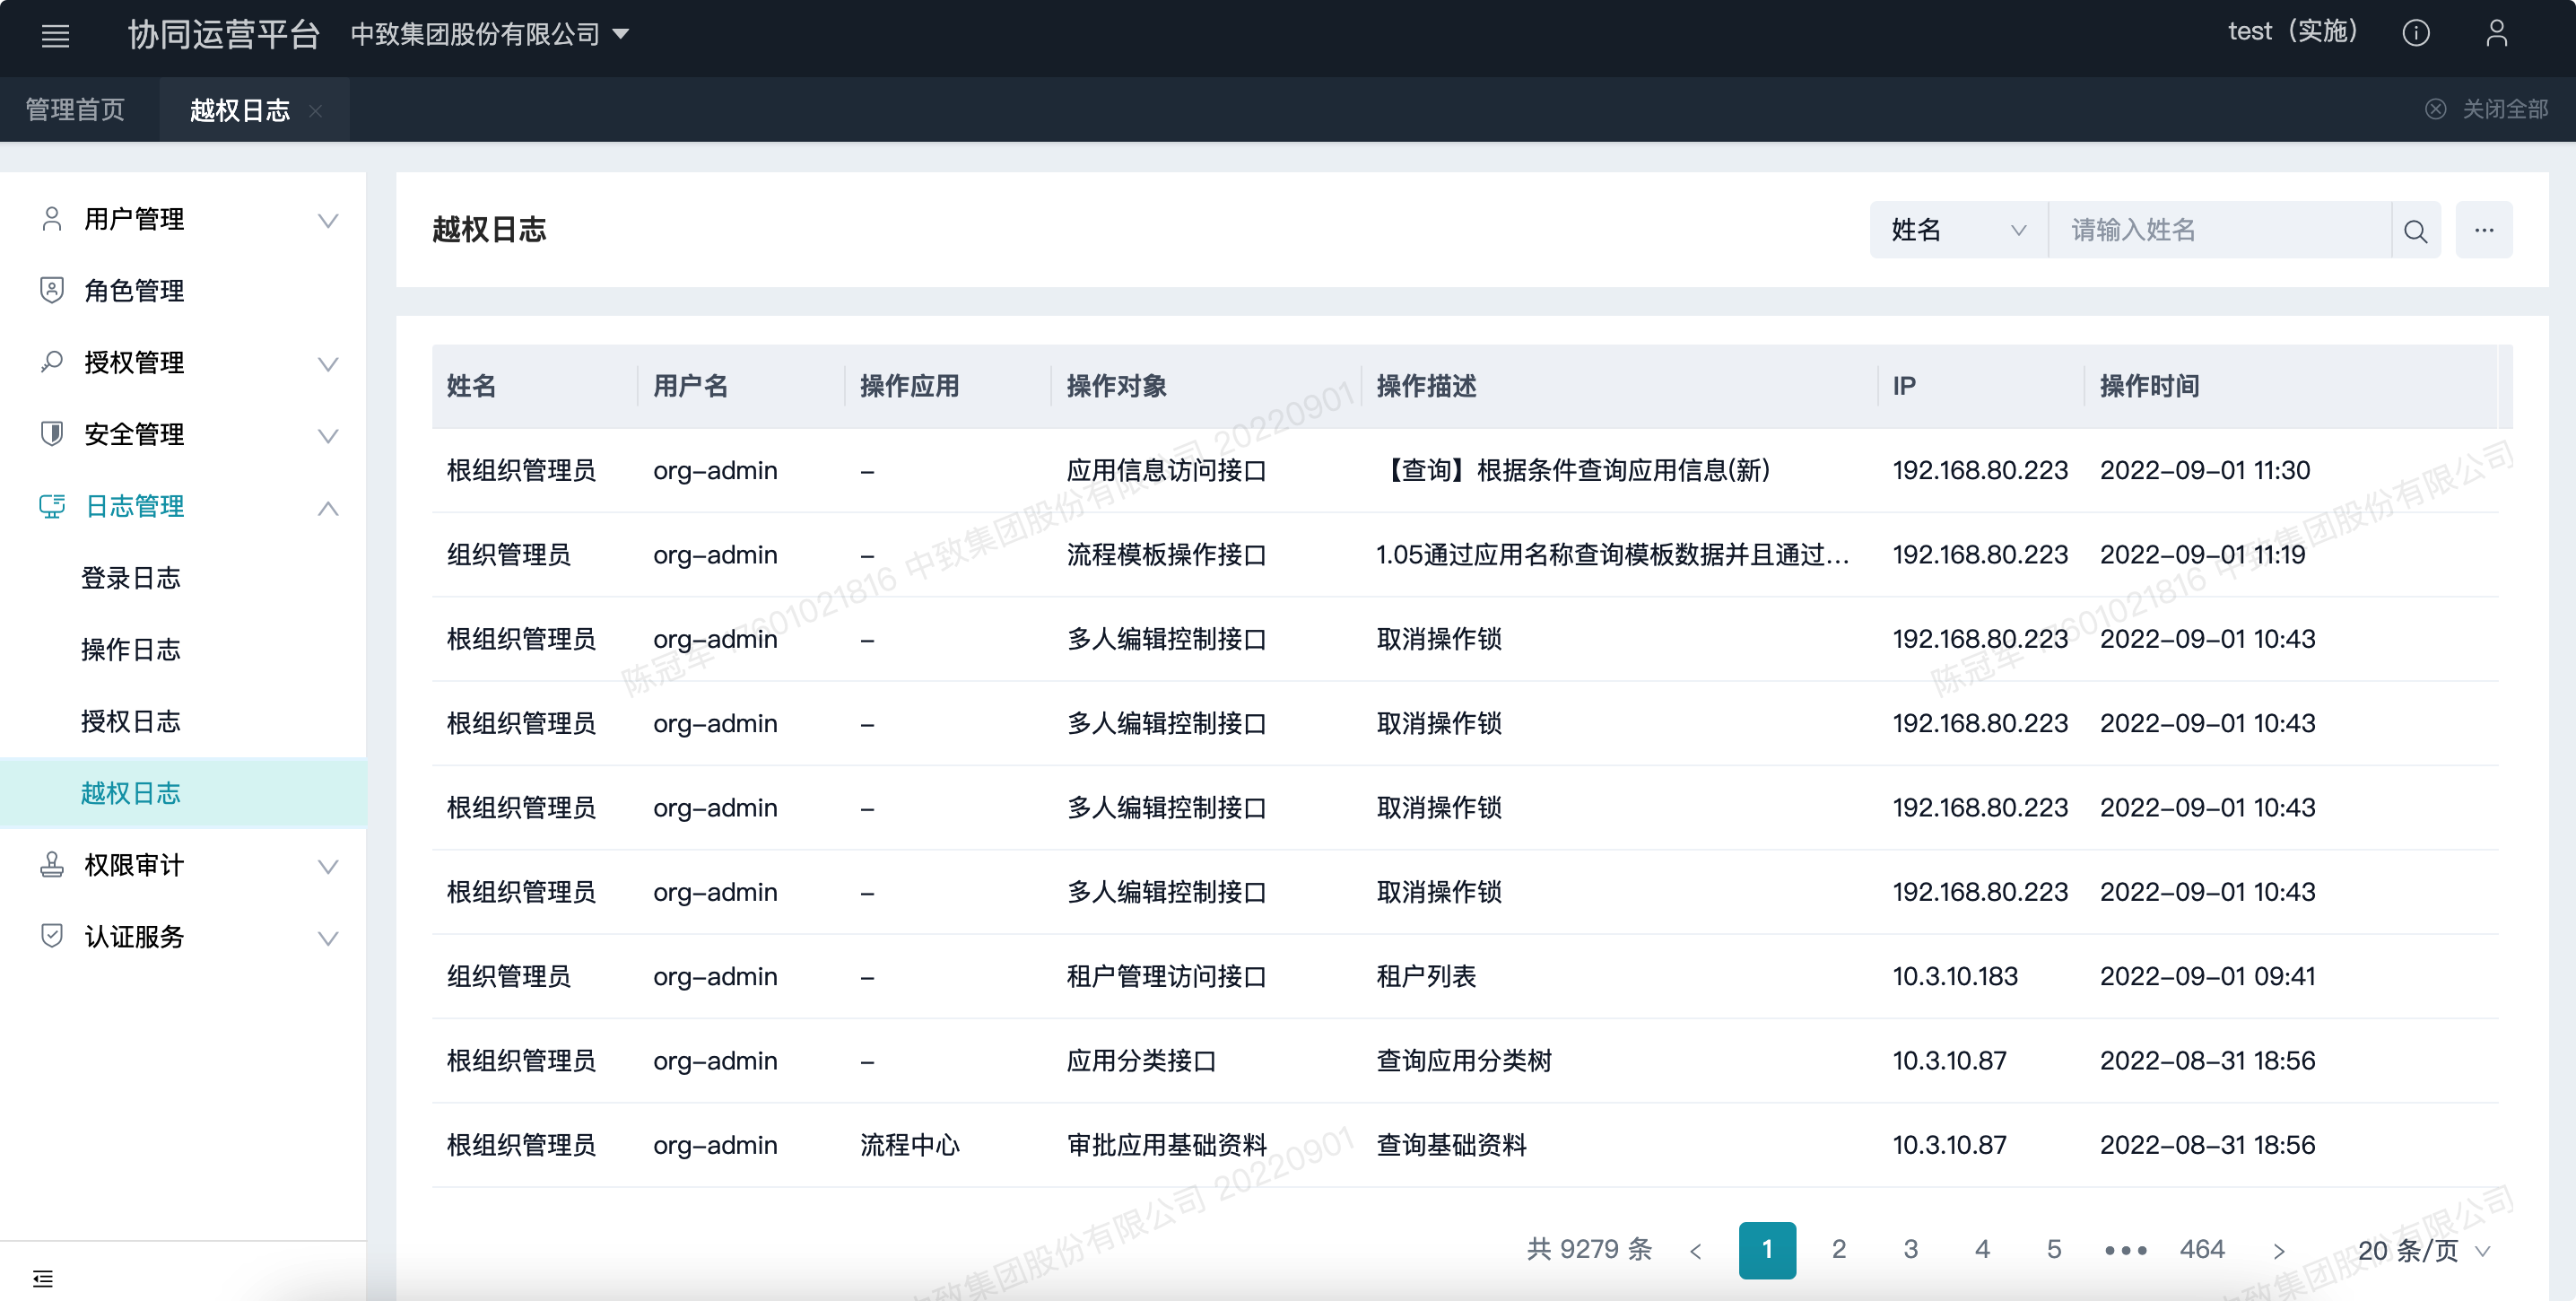Go to page 5

(x=2054, y=1250)
